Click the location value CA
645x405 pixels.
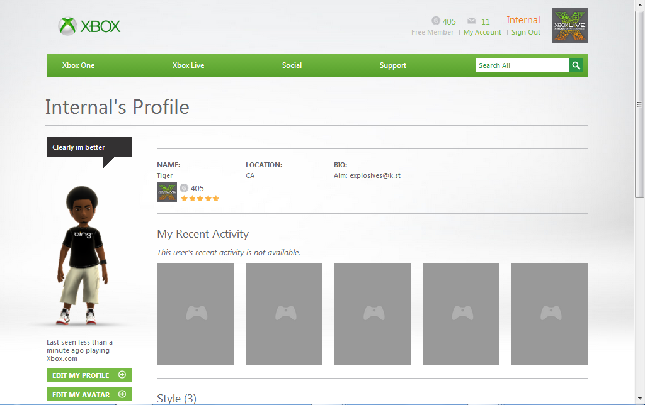[x=250, y=175]
